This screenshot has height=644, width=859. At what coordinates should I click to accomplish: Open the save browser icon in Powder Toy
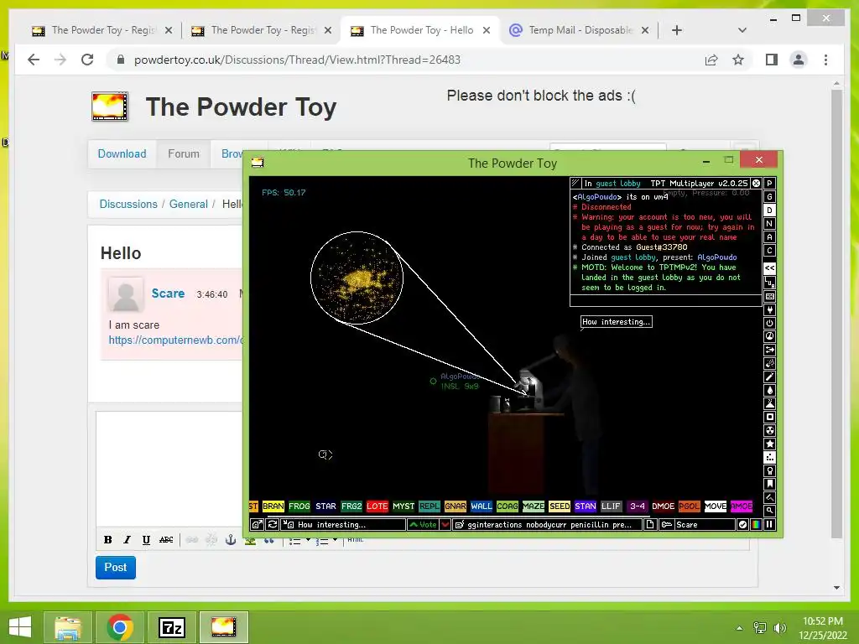pos(257,525)
